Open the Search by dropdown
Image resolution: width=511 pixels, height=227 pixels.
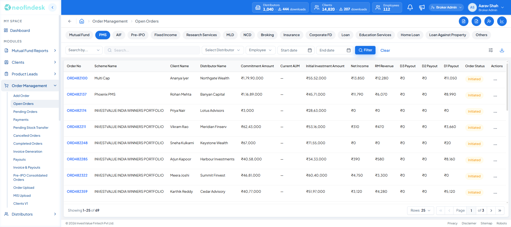84,50
